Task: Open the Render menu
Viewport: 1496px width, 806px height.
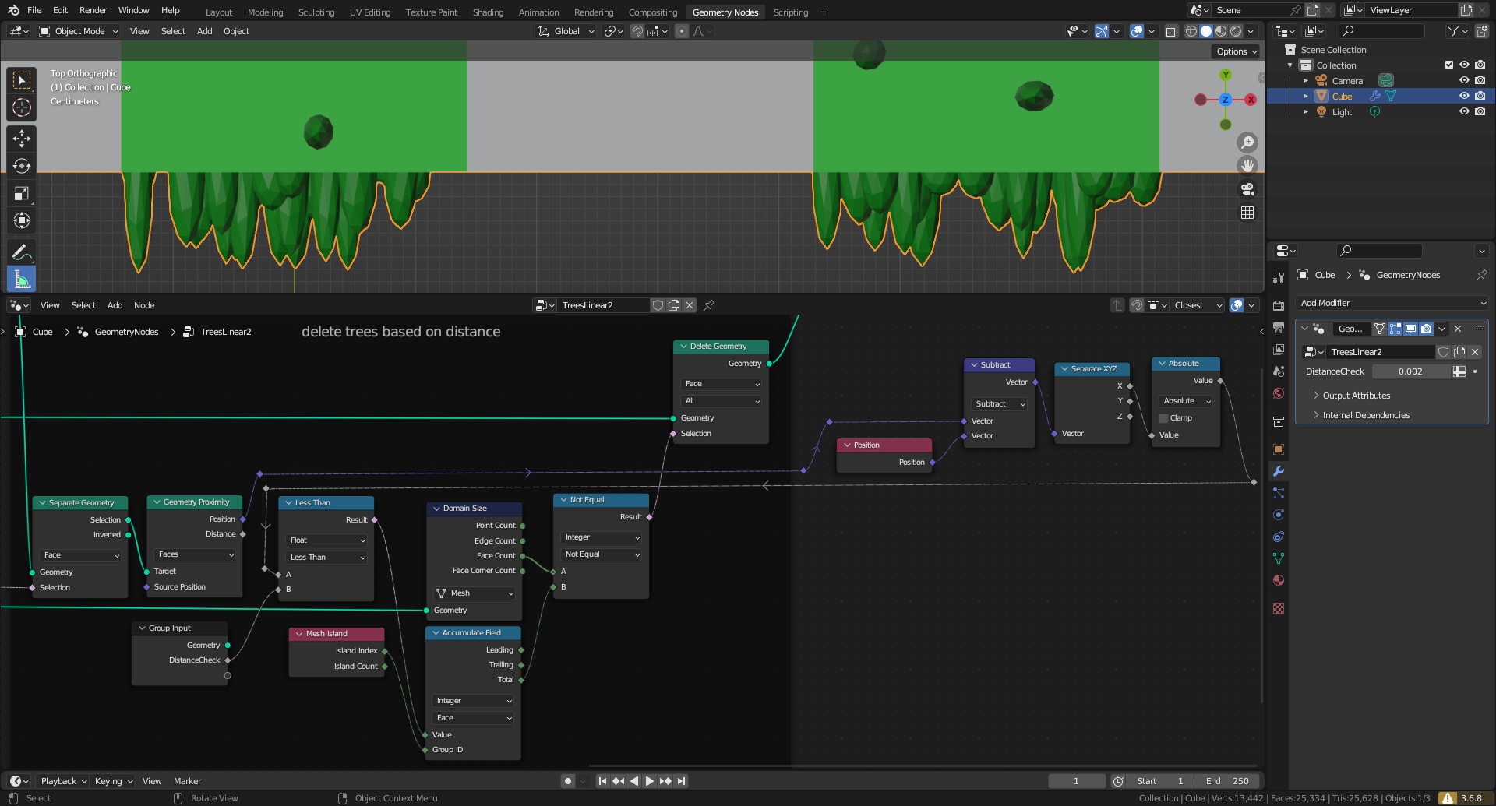Action: coord(93,10)
